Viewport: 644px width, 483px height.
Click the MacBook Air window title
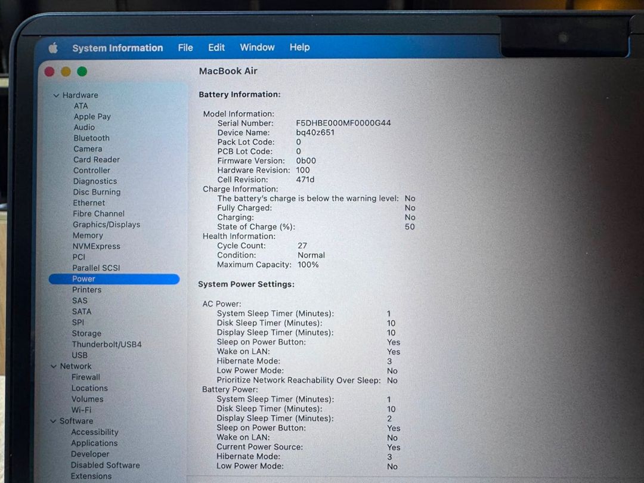click(228, 71)
